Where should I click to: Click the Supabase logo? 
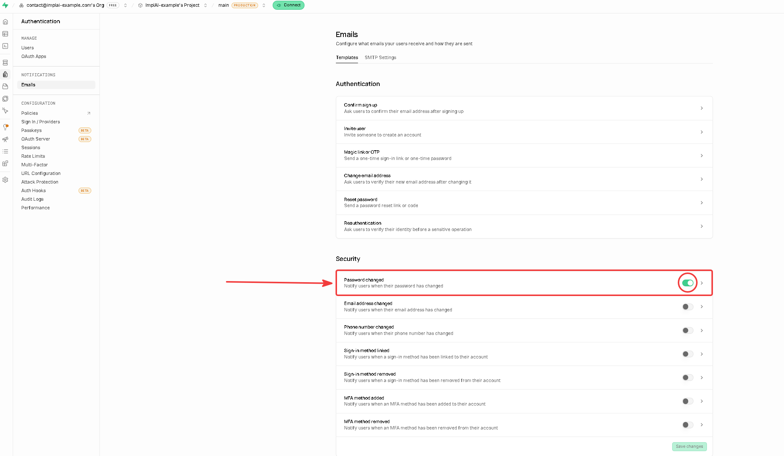(5, 5)
